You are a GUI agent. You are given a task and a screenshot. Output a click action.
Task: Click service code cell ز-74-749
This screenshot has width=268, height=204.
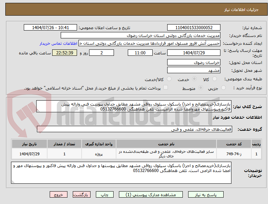(x=234, y=154)
